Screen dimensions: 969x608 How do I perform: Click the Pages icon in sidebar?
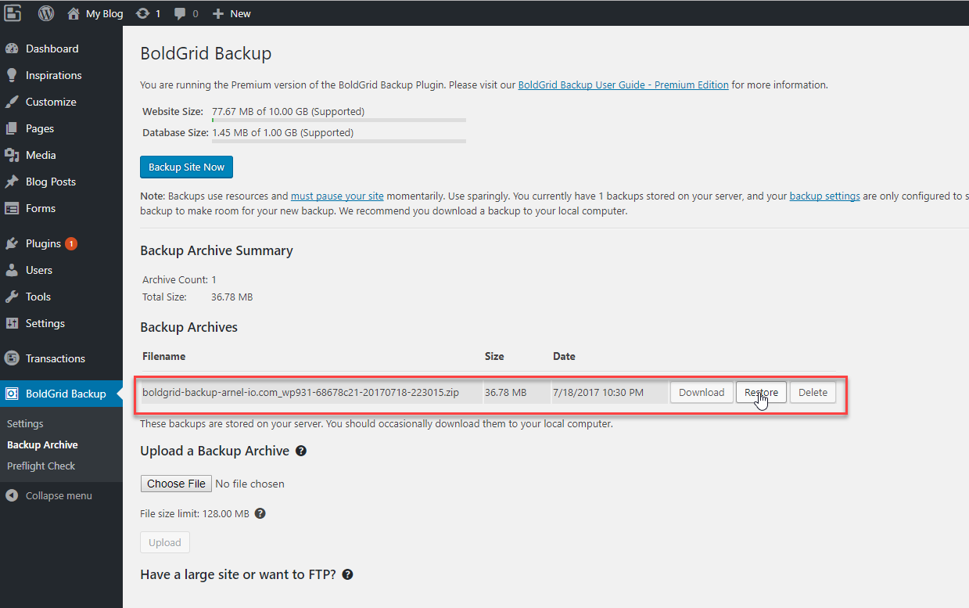(12, 128)
